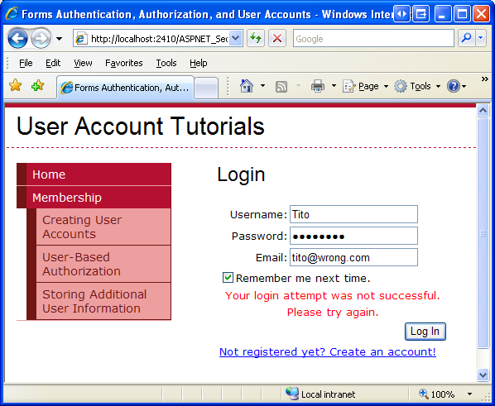Click the login attempt not successful message
Image resolution: width=495 pixels, height=406 pixels.
[333, 304]
